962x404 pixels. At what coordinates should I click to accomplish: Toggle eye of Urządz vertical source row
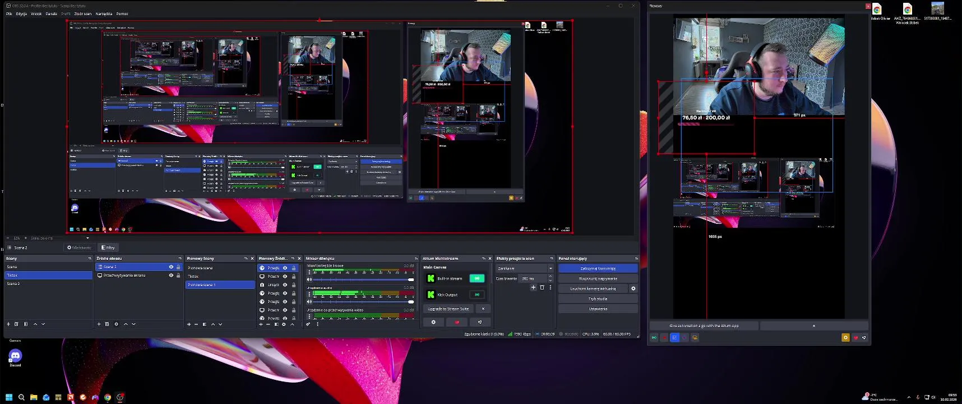[285, 284]
